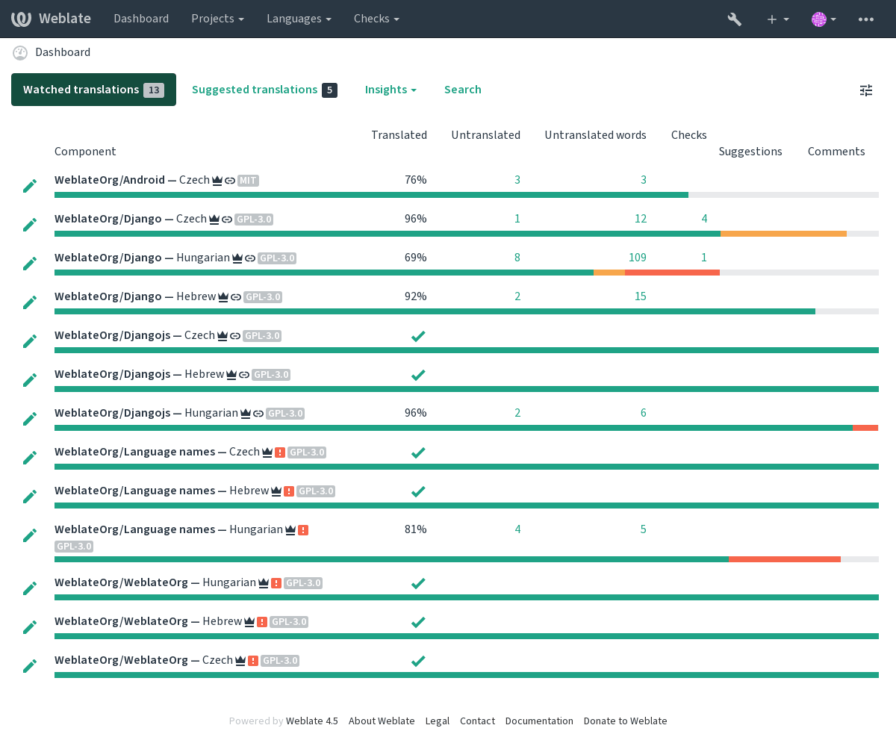Open WeblateOrg/Django — Hebrew translation link
This screenshot has width=896, height=734.
[x=135, y=296]
